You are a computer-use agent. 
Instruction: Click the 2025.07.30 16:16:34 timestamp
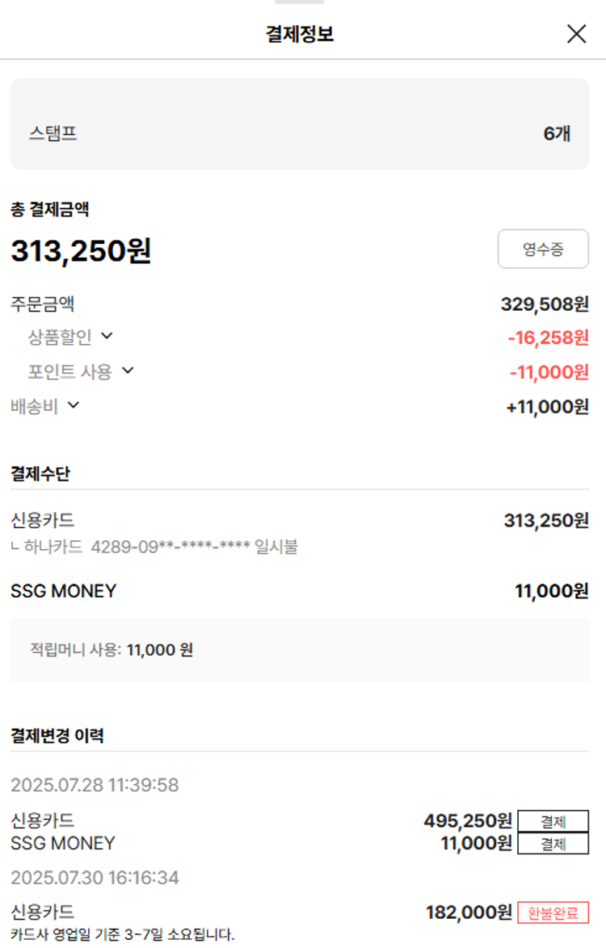95,878
